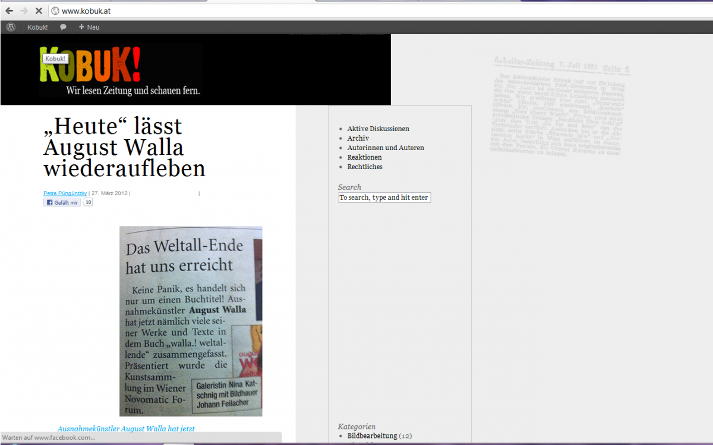
Task: Click the Arbeiter-Zeitung clipping in the background
Action: 561,106
